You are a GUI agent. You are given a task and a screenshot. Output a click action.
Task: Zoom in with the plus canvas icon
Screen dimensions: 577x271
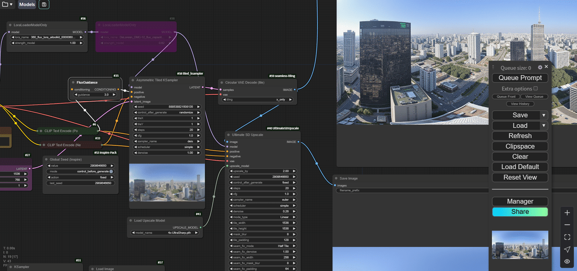coord(567,212)
